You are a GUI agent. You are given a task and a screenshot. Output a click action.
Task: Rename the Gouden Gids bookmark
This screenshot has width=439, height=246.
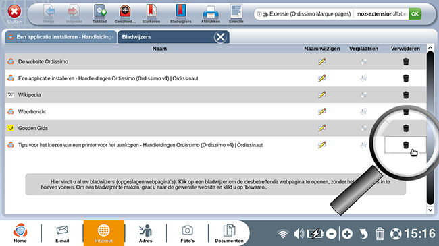(322, 128)
